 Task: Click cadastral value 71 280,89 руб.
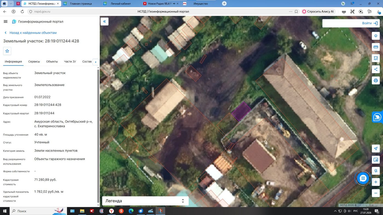coord(45,180)
